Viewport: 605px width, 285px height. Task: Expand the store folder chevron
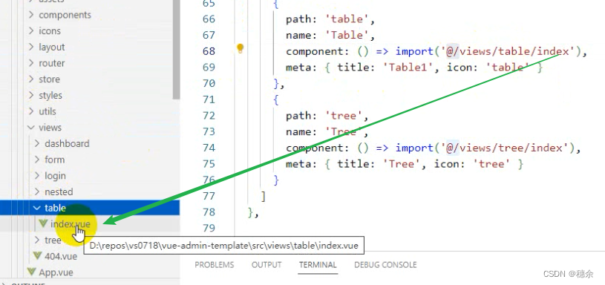(x=31, y=79)
